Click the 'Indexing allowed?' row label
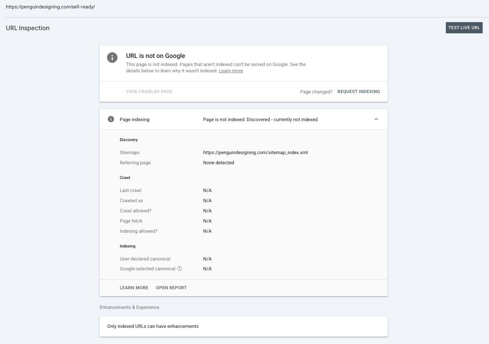The height and width of the screenshot is (344, 489). [139, 231]
